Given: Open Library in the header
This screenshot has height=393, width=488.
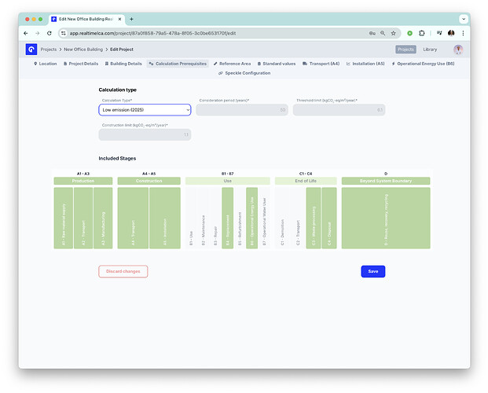Looking at the screenshot, I should (430, 50).
